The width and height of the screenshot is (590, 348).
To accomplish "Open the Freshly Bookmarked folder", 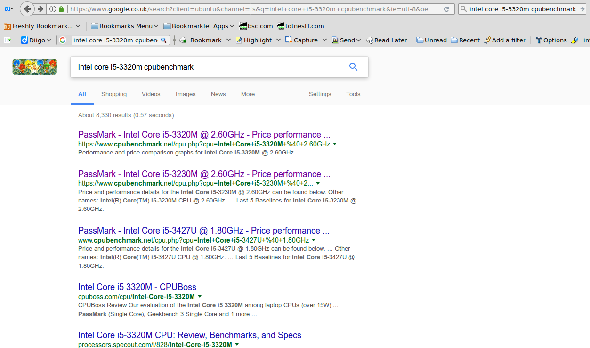I will [42, 26].
